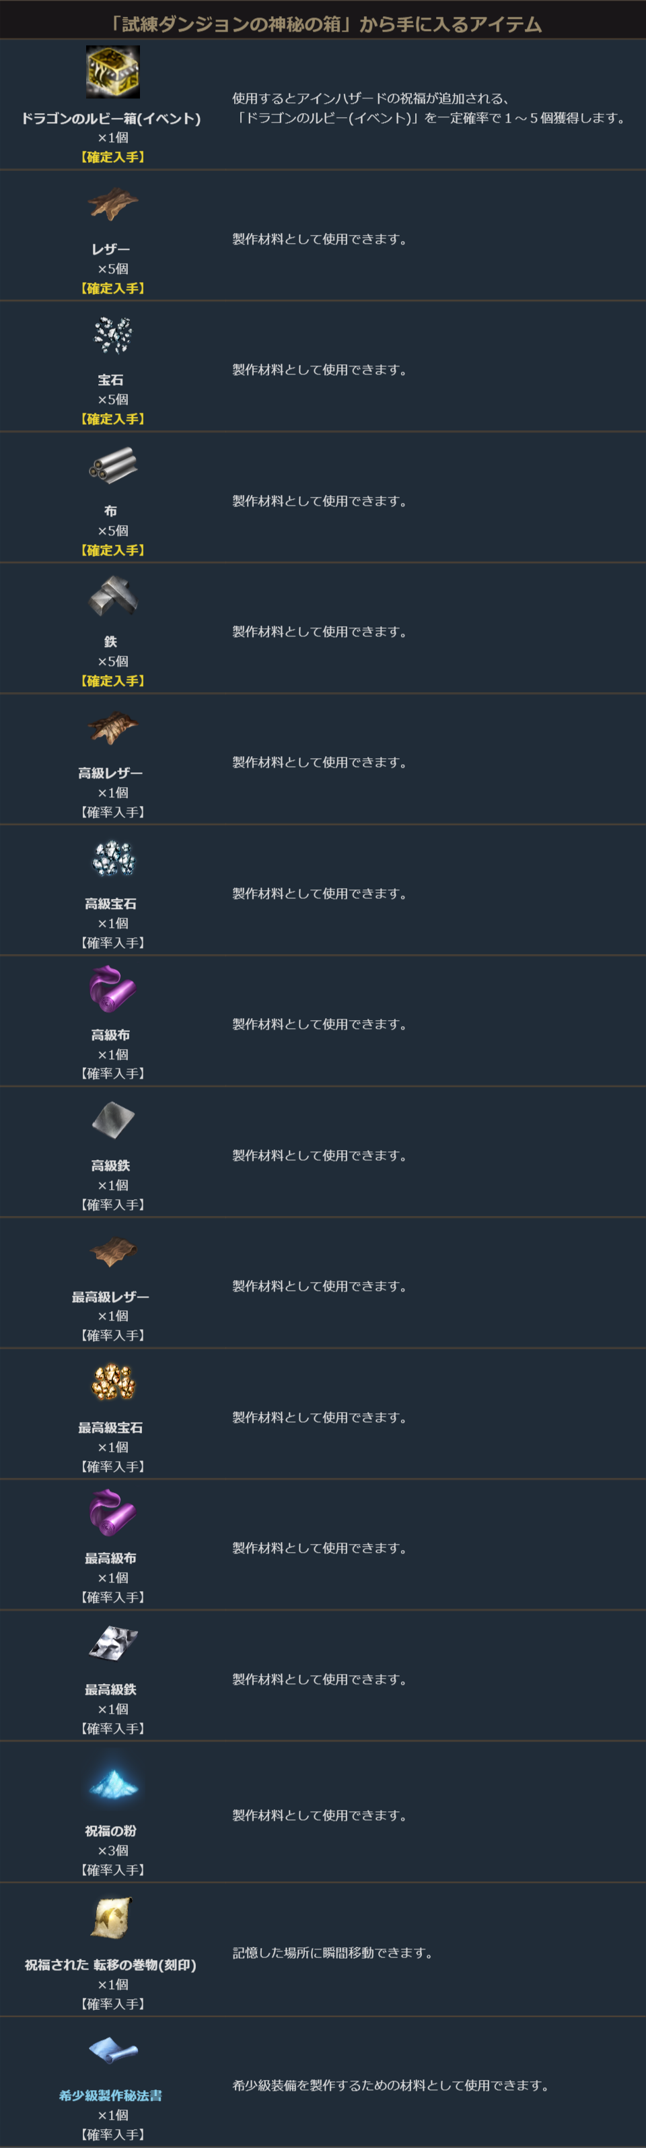This screenshot has height=2148, width=646.
Task: Click the 高級レザー leather icon
Action: [112, 727]
